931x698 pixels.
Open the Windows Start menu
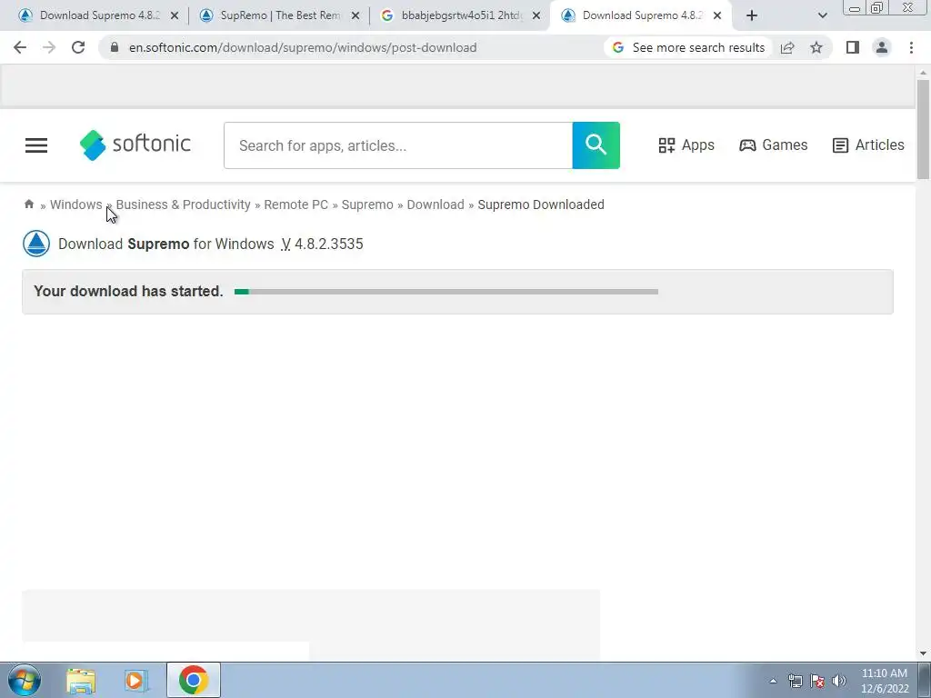24,680
